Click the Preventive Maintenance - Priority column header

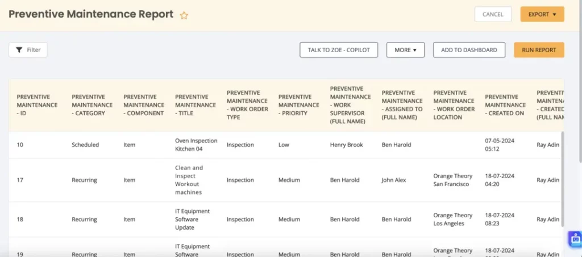tap(299, 105)
